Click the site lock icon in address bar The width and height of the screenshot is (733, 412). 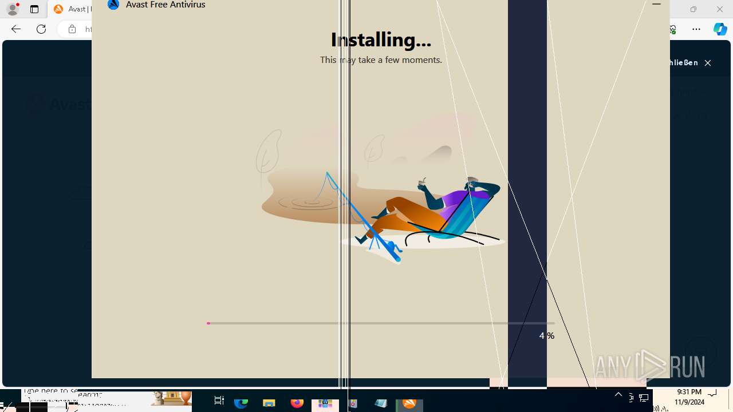pos(72,29)
